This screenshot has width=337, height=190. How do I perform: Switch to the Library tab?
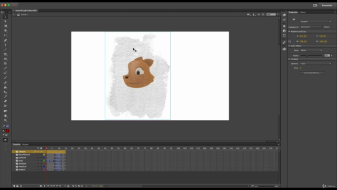click(x=303, y=12)
